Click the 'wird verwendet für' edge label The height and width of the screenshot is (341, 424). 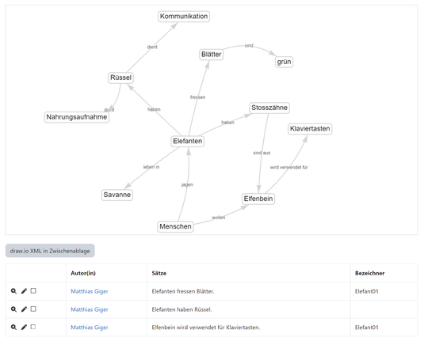pos(288,168)
